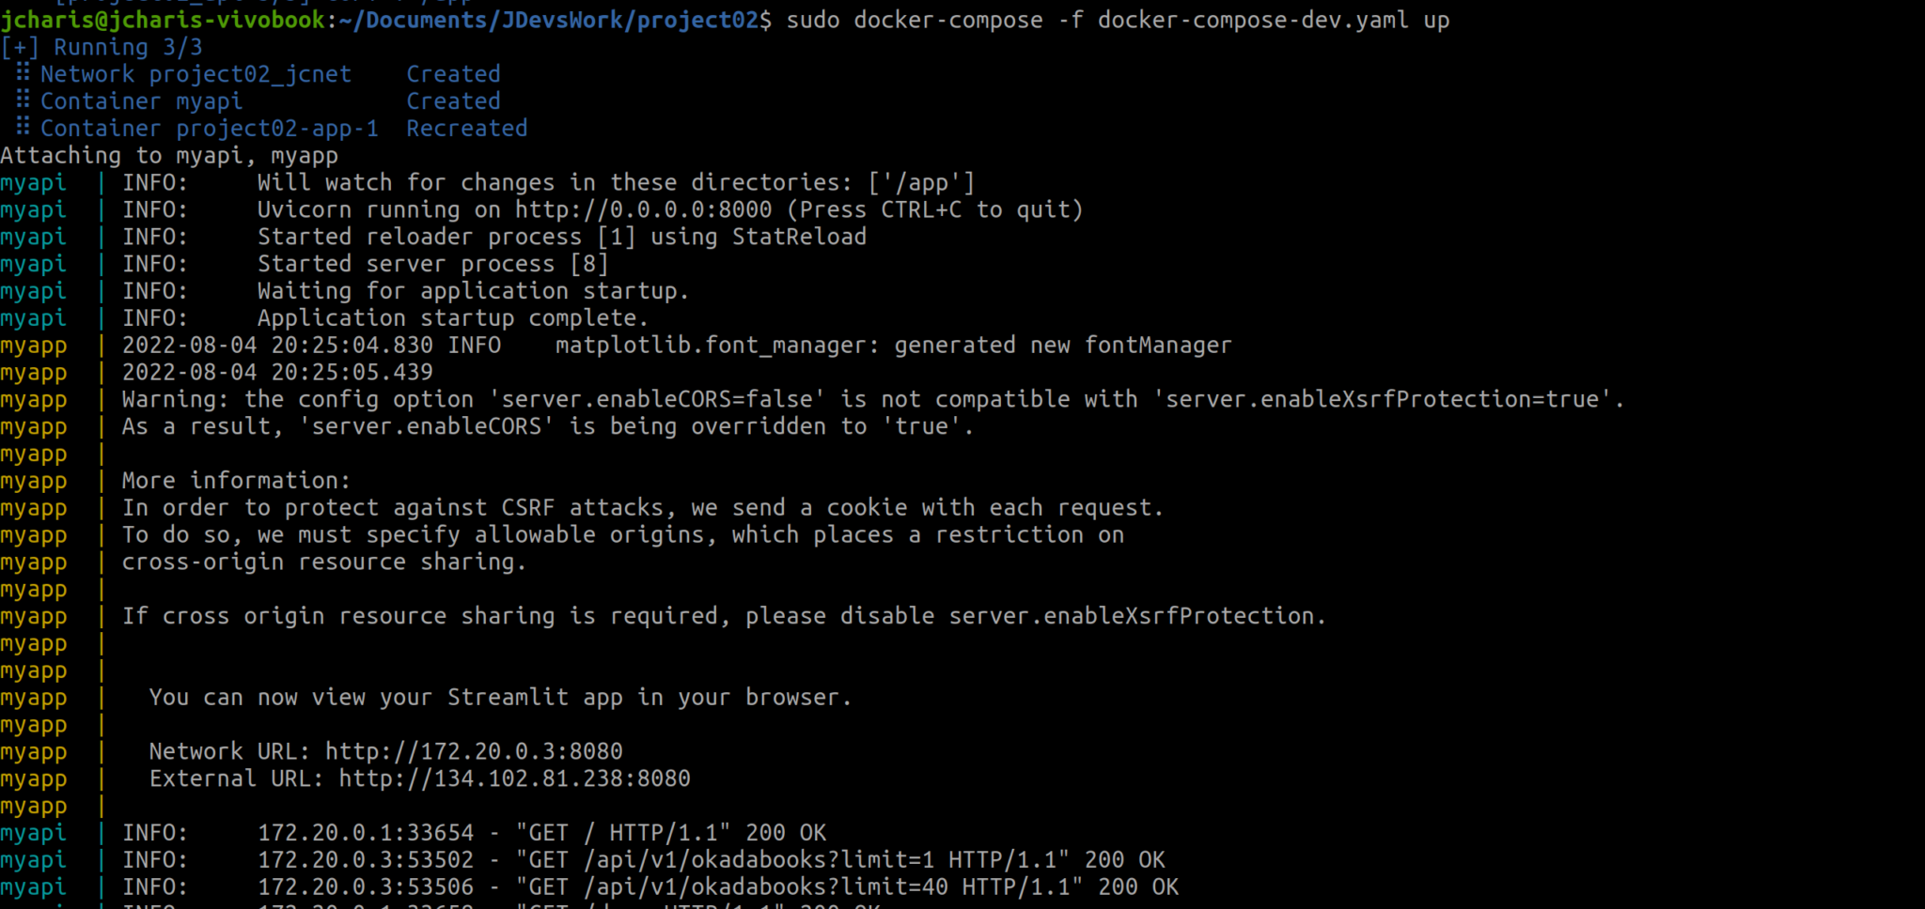Click the 'Application startup complete.' message
1925x909 pixels.
(453, 318)
